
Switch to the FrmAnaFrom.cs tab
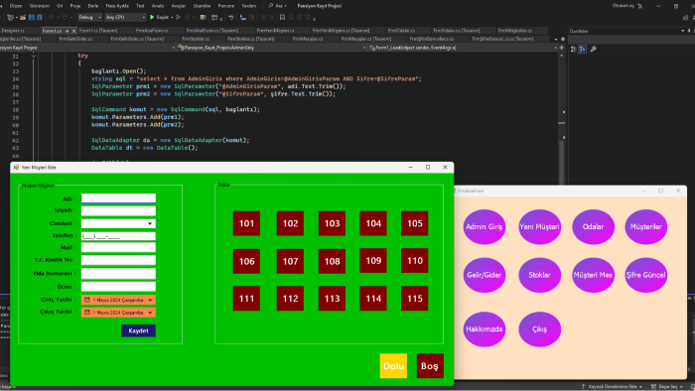(x=152, y=31)
